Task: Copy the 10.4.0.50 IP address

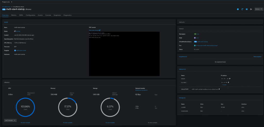Action: [x=229, y=82]
